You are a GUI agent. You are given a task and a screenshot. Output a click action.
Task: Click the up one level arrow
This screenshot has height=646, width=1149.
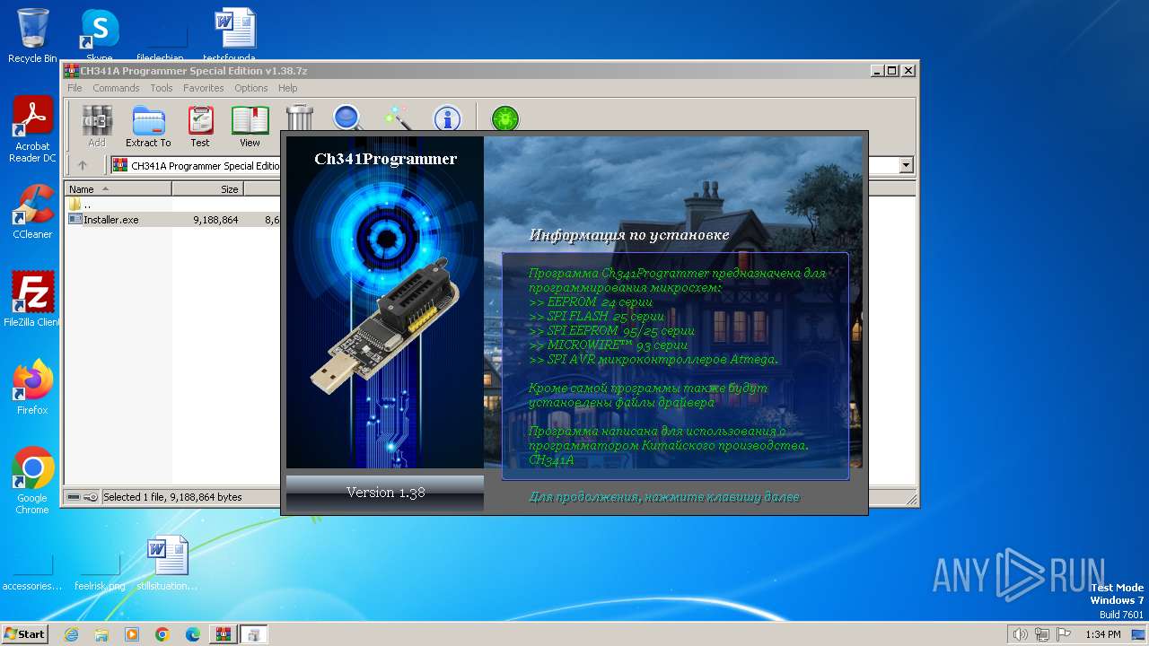click(83, 165)
